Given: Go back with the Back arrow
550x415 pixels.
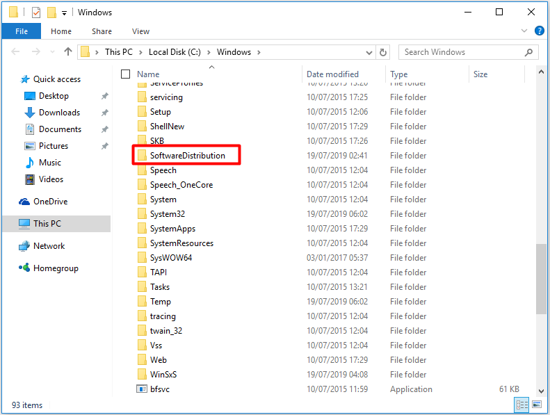Looking at the screenshot, I should pos(15,52).
